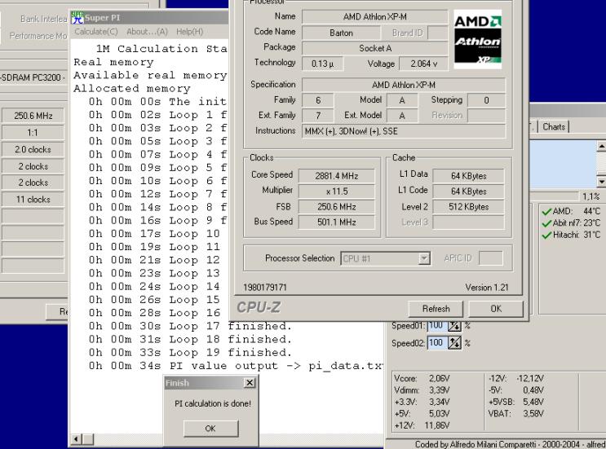
Task: Click the Core Speed 2881.4 MHz value
Action: [x=337, y=176]
